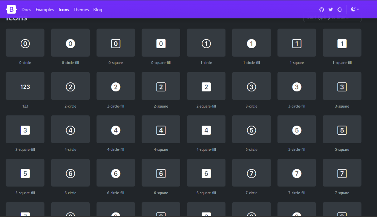Image resolution: width=377 pixels, height=217 pixels.
Task: Choose the 4-square icon
Action: coord(161,129)
